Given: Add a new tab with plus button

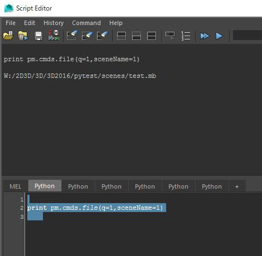Looking at the screenshot, I should coord(237,186).
